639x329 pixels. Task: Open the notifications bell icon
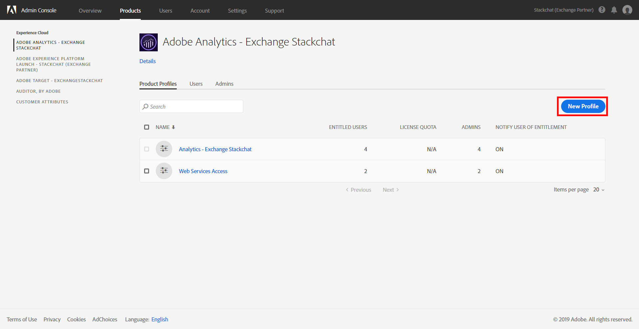(x=614, y=10)
